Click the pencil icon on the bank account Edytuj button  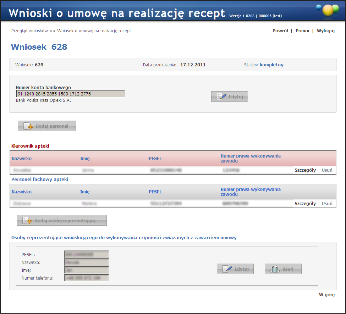click(221, 97)
